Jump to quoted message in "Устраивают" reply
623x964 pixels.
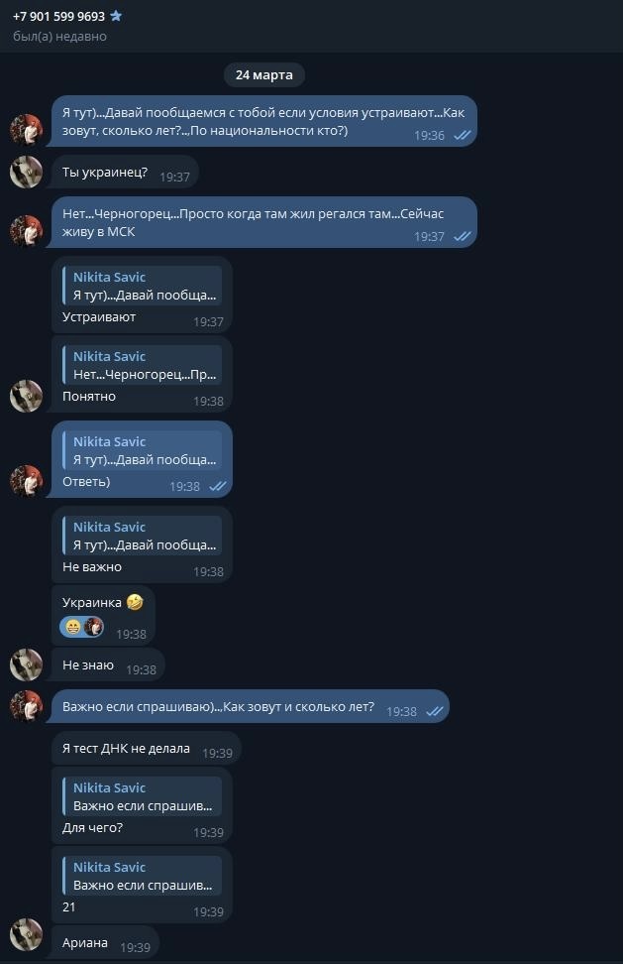coord(142,286)
